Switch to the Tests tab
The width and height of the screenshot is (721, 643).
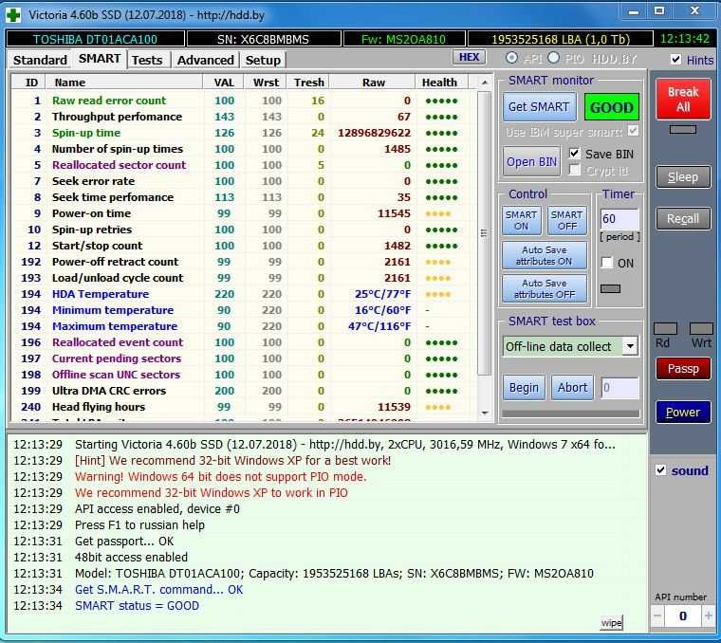pos(147,60)
